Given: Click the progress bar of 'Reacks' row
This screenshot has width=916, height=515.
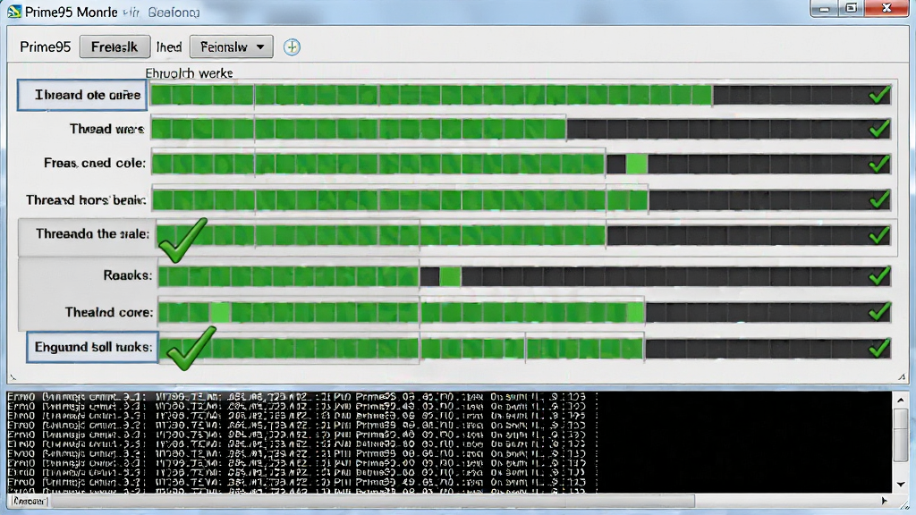Looking at the screenshot, I should [x=524, y=276].
